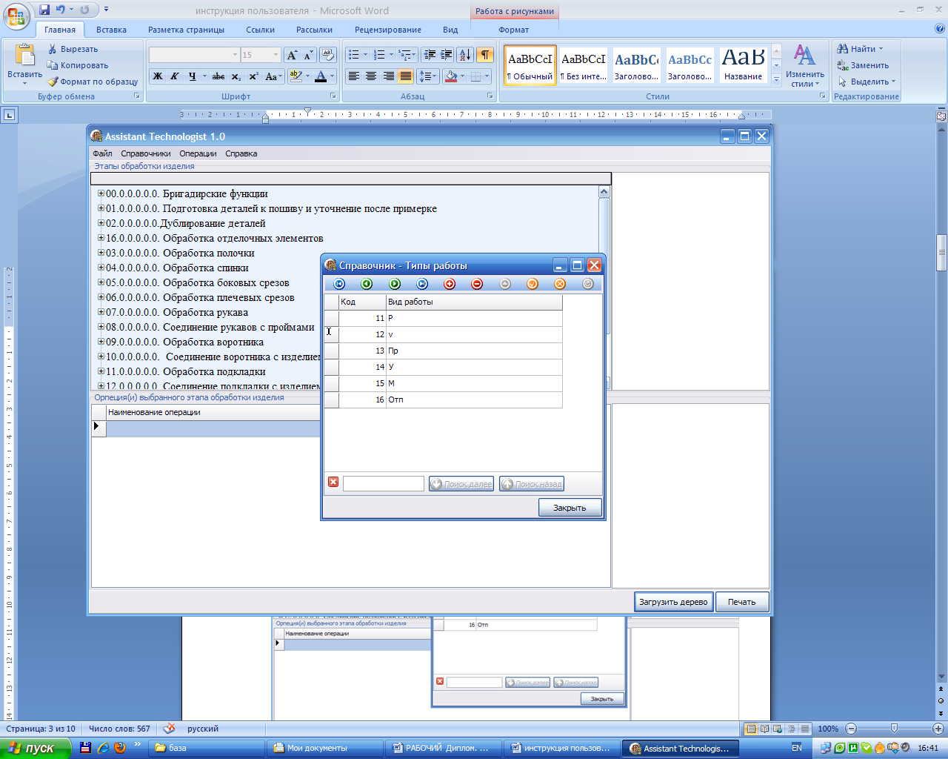This screenshot has width=948, height=759.
Task: Expand the styles gallery list
Action: (776, 80)
